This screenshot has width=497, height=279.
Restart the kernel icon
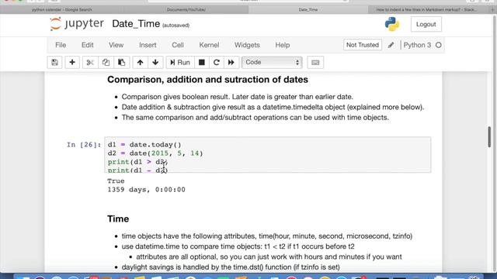point(217,62)
